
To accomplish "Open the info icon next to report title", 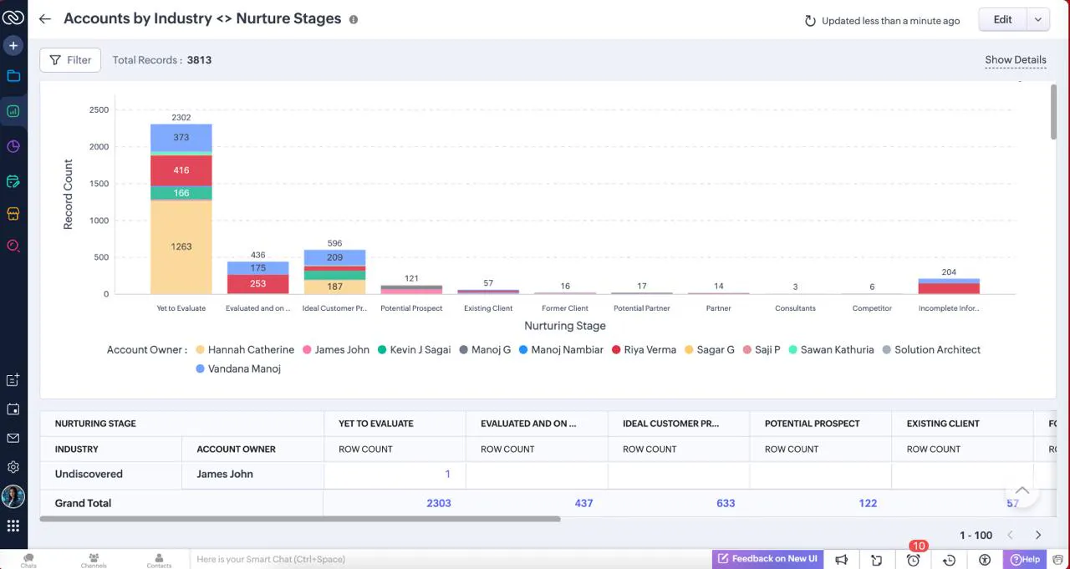I will point(354,19).
